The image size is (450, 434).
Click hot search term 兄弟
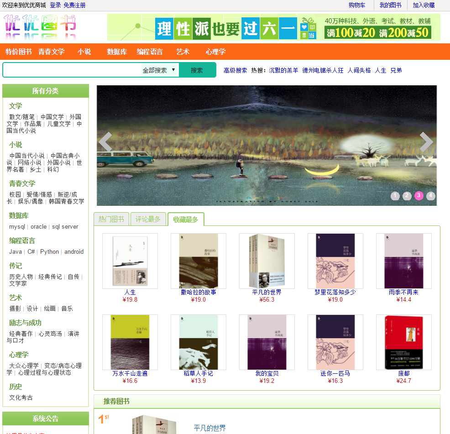[x=396, y=70]
